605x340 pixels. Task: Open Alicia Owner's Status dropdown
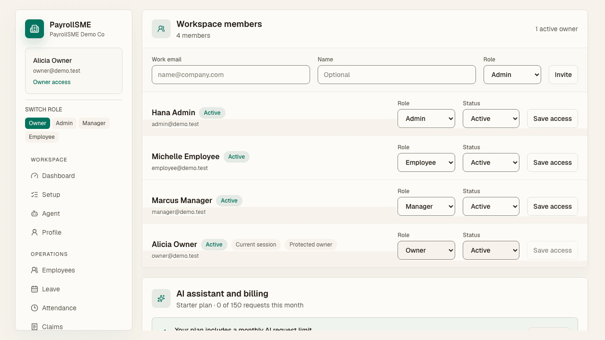pos(491,250)
